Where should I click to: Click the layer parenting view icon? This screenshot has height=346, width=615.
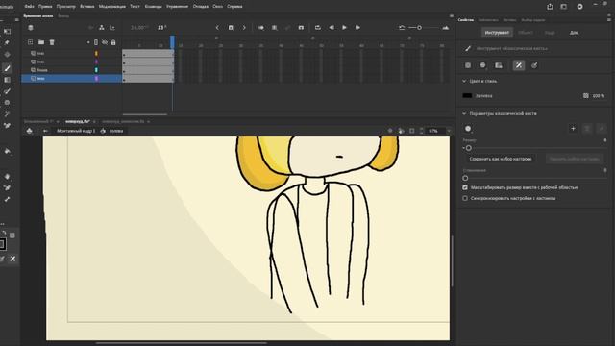pos(102,28)
